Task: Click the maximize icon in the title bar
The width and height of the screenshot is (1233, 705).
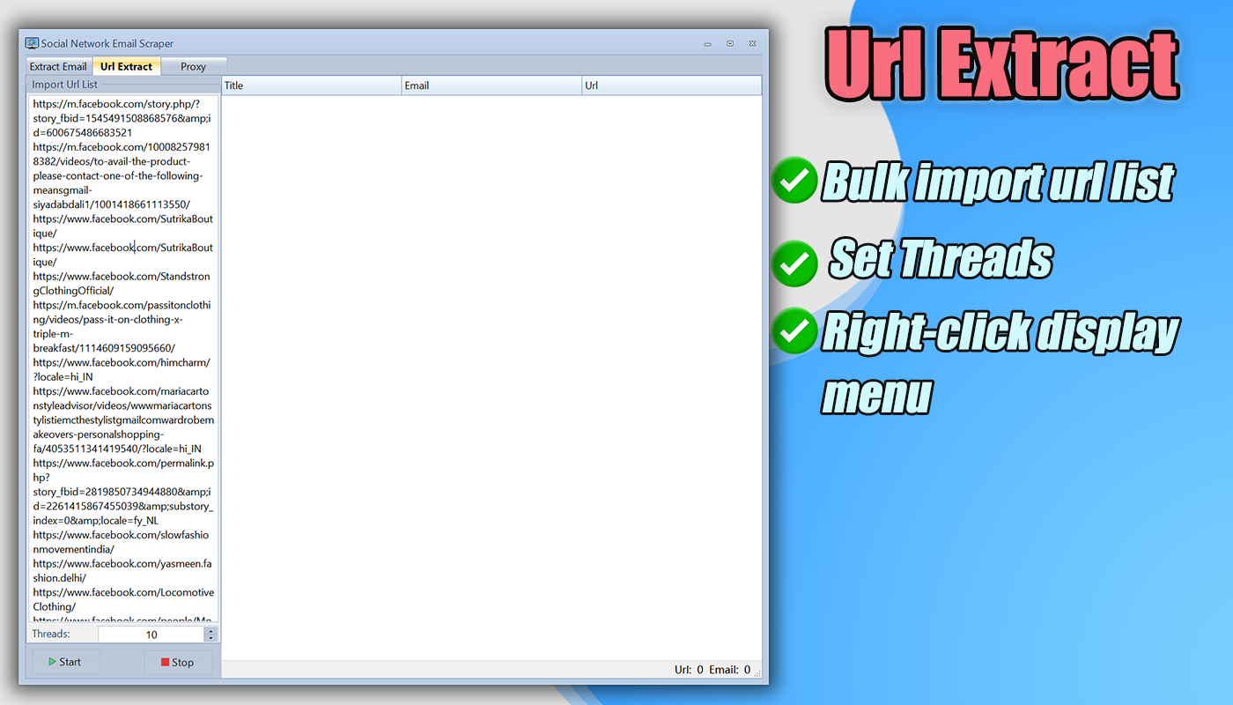Action: point(729,42)
